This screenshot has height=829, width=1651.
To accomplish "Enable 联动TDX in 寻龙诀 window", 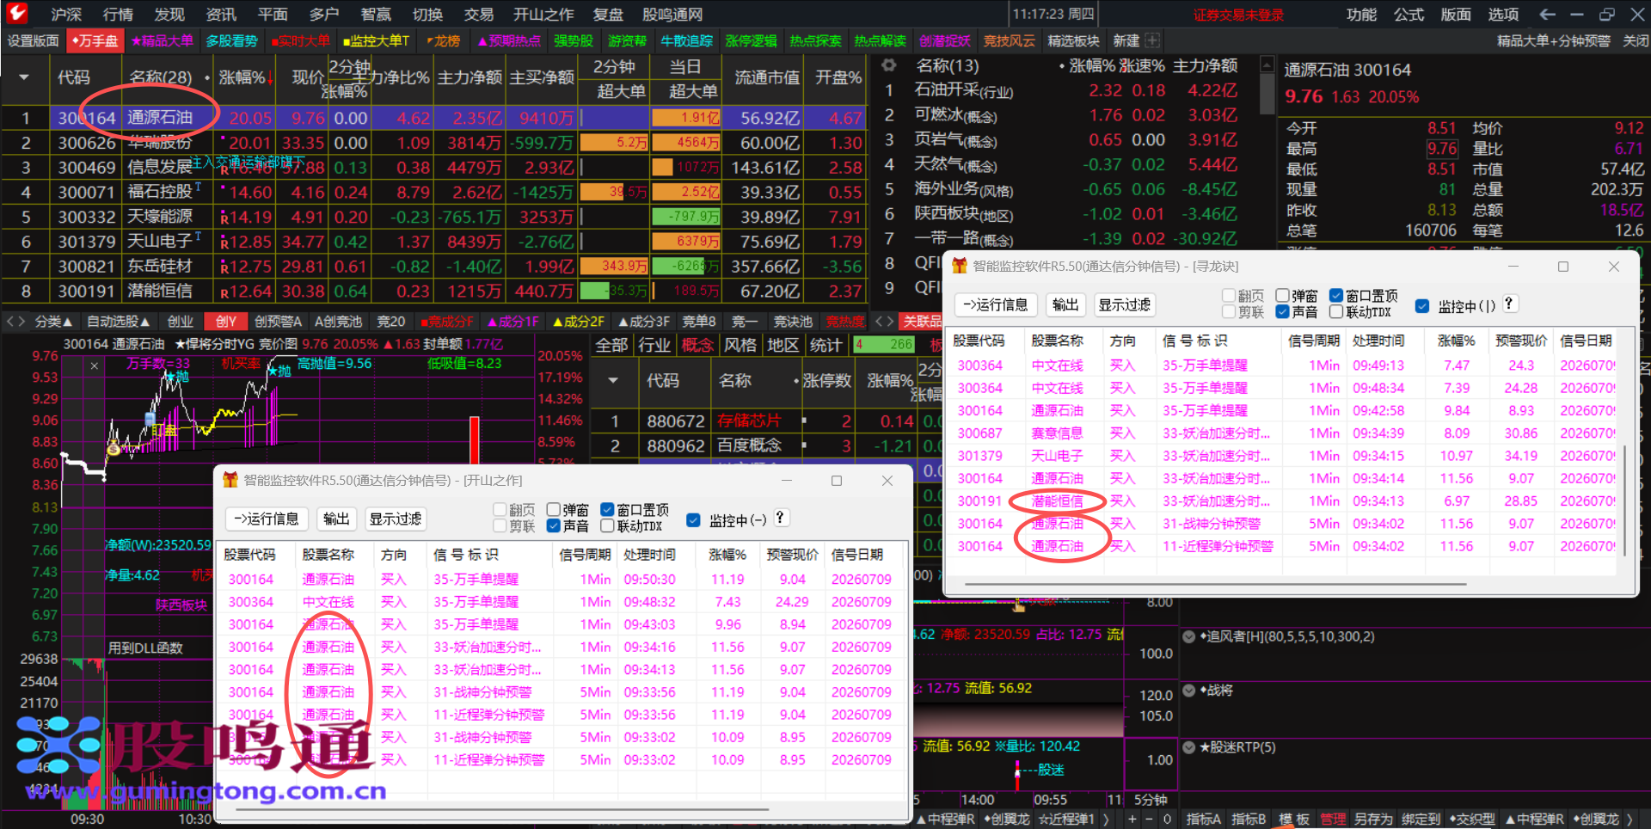I will [x=1336, y=311].
